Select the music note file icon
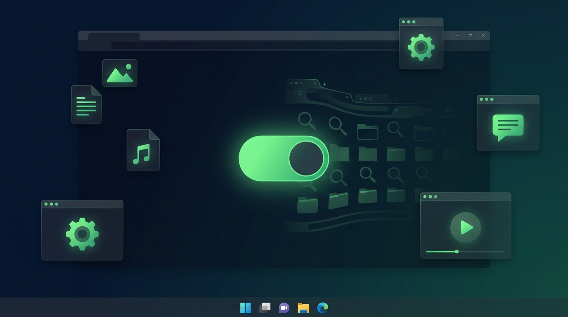 143,150
